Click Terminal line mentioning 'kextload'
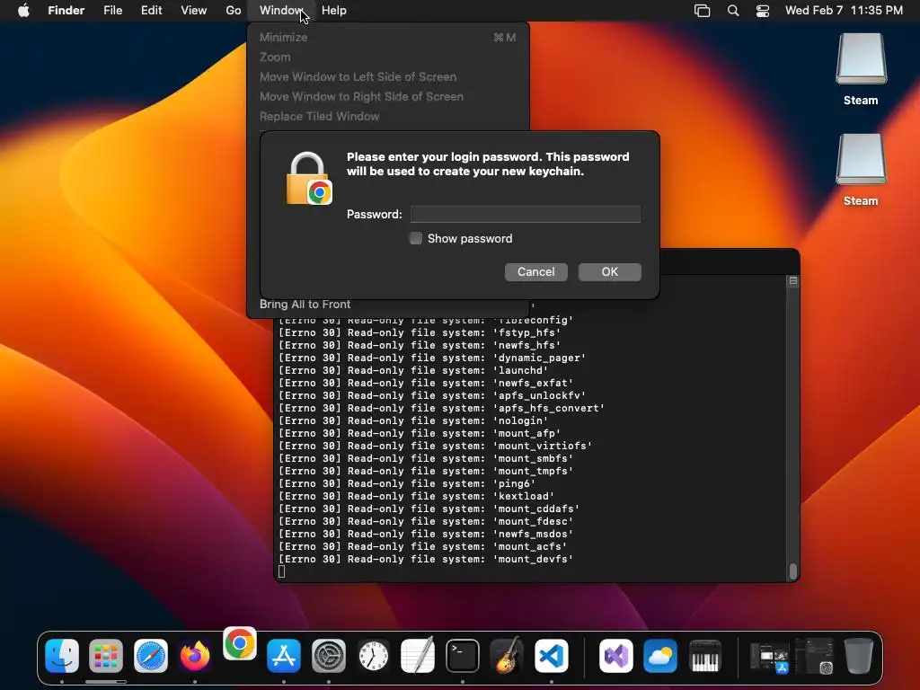This screenshot has height=690, width=920. point(416,496)
